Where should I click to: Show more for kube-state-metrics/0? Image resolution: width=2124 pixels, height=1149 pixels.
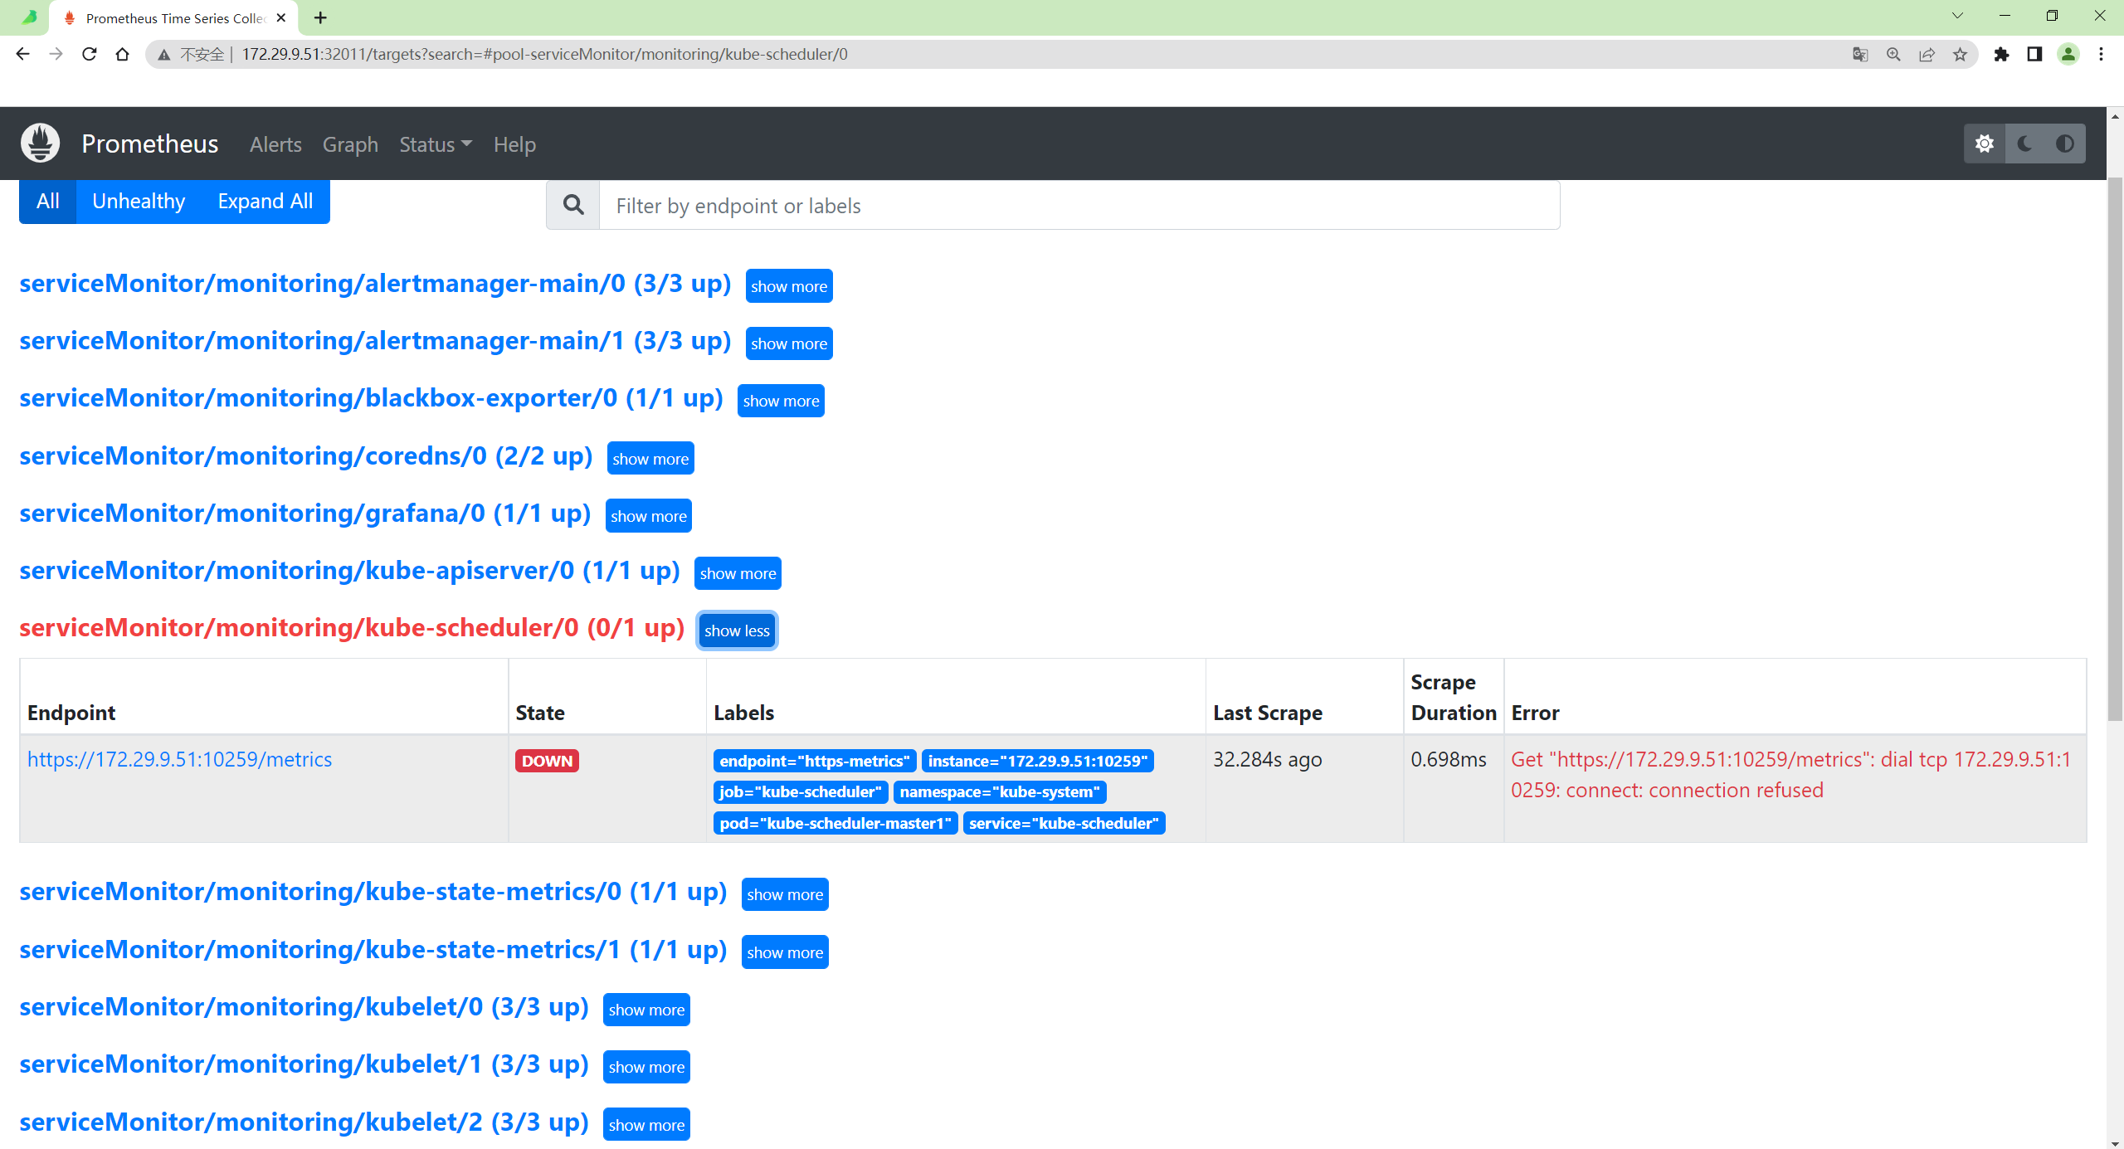coord(785,894)
